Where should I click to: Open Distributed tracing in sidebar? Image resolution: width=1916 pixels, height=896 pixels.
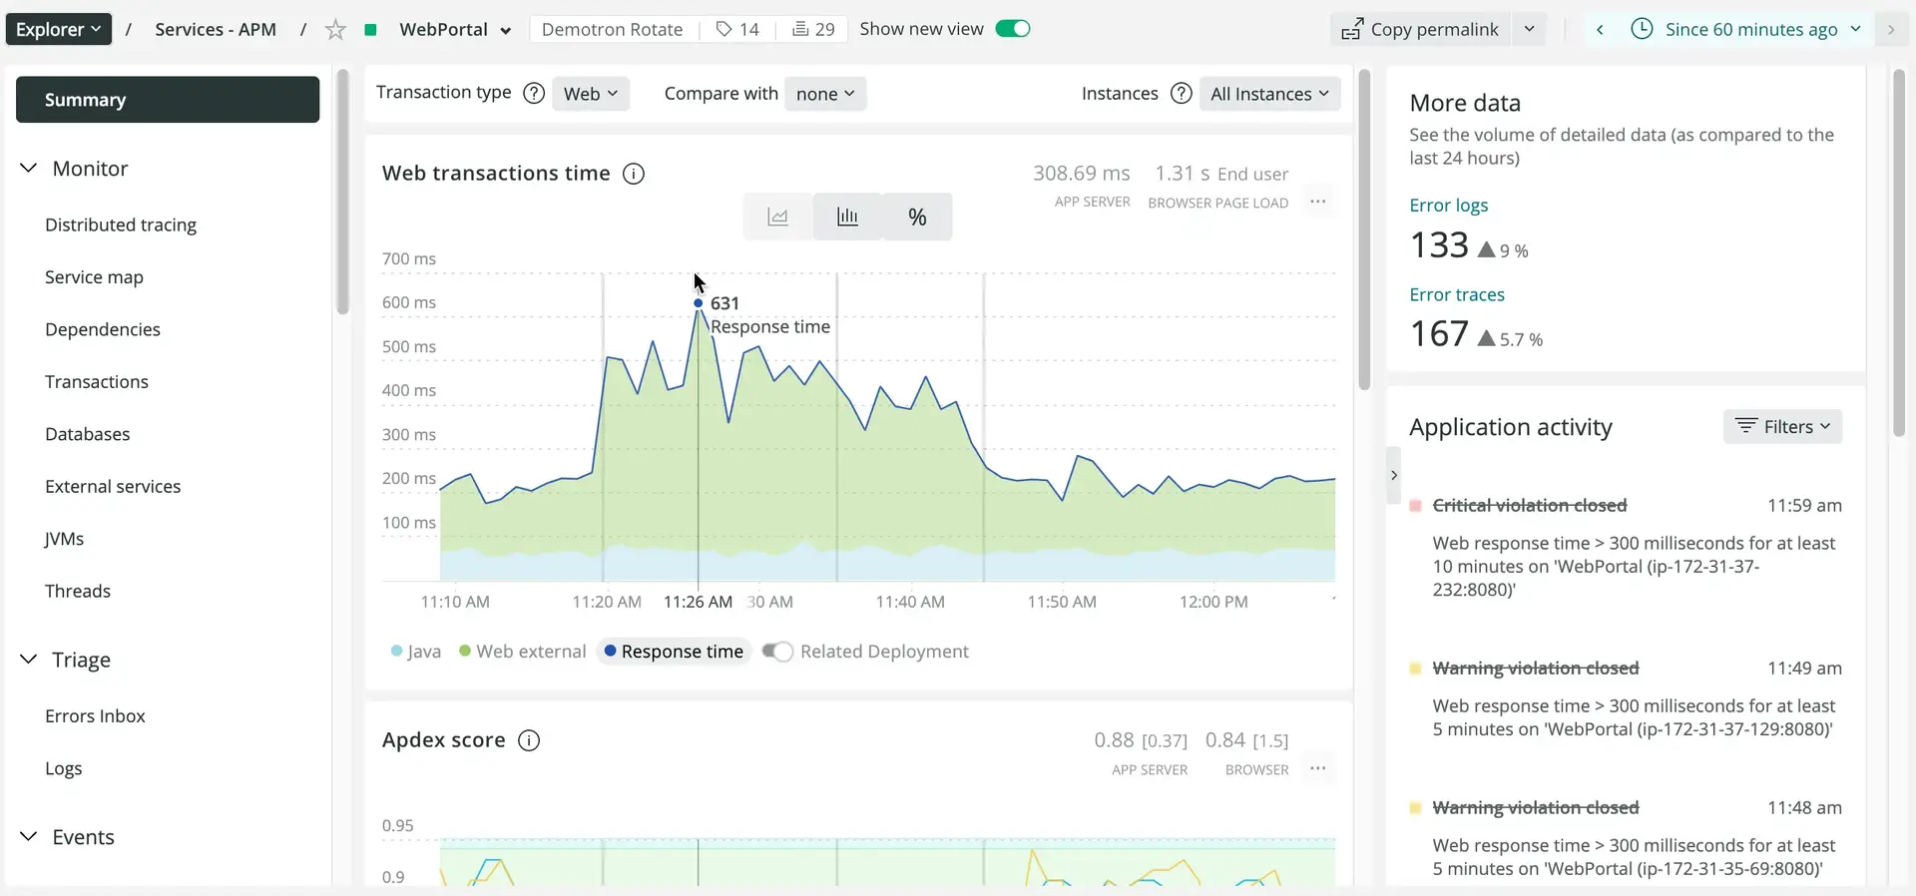(121, 224)
